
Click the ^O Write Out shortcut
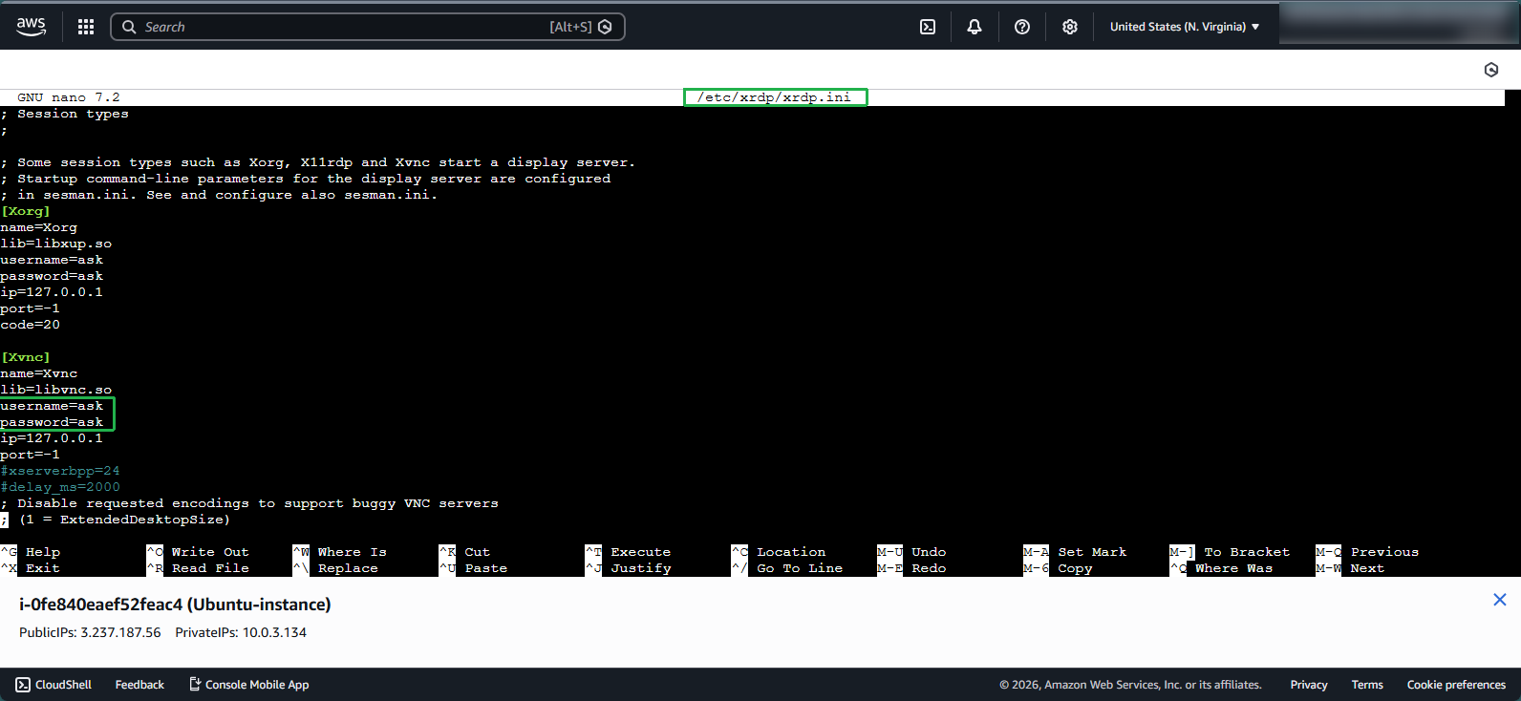point(198,552)
